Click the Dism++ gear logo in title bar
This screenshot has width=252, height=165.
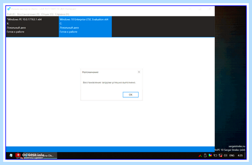click(x=9, y=9)
